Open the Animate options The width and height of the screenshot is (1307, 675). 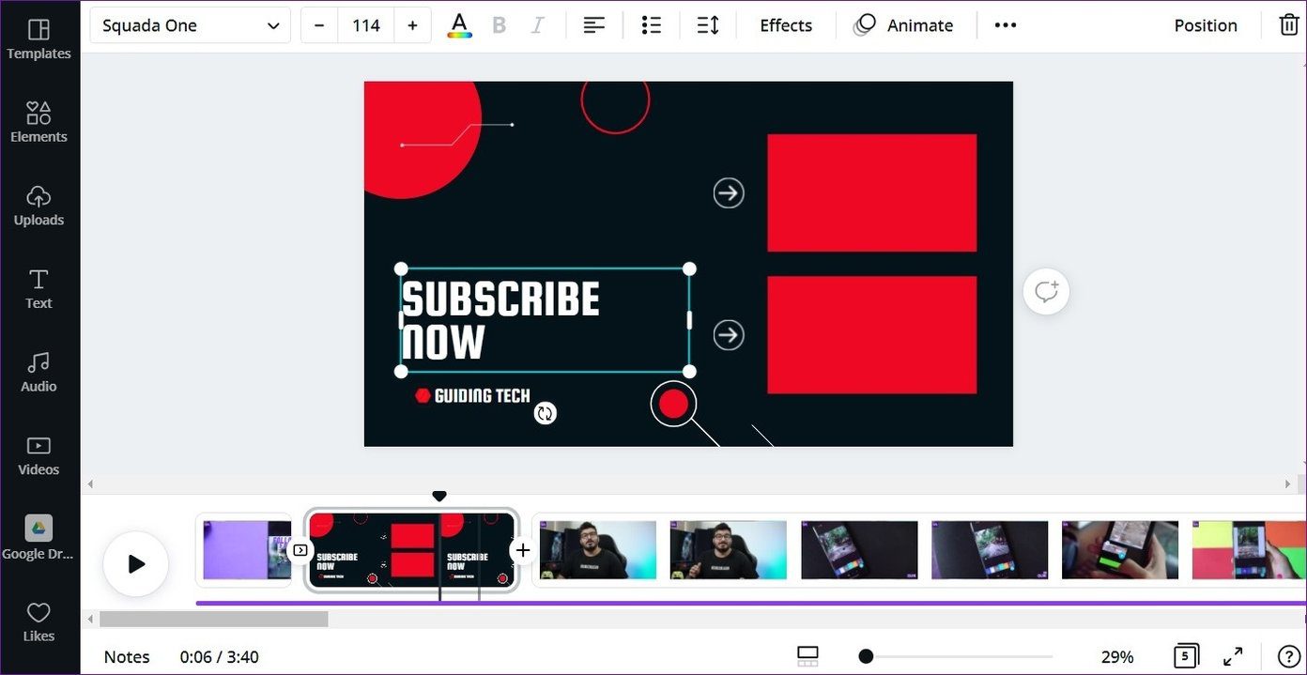pyautogui.click(x=903, y=25)
